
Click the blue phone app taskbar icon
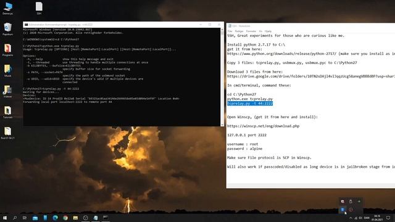click(45, 218)
